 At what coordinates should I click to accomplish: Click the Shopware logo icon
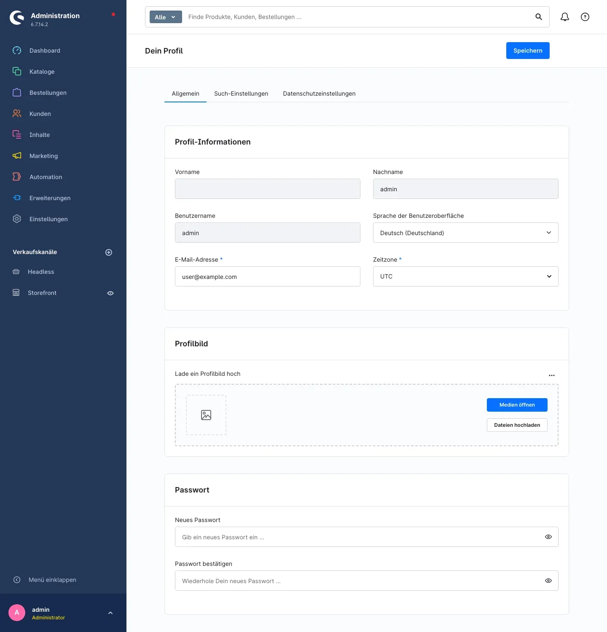point(17,18)
